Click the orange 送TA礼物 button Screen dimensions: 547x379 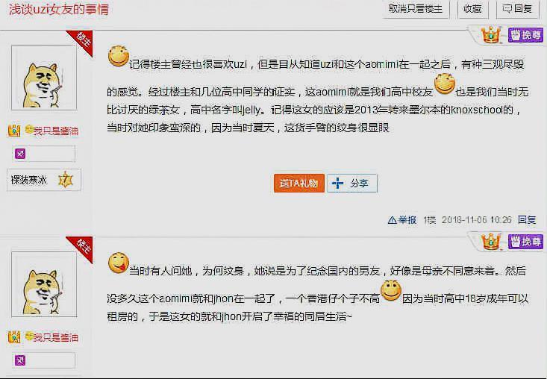tap(299, 183)
